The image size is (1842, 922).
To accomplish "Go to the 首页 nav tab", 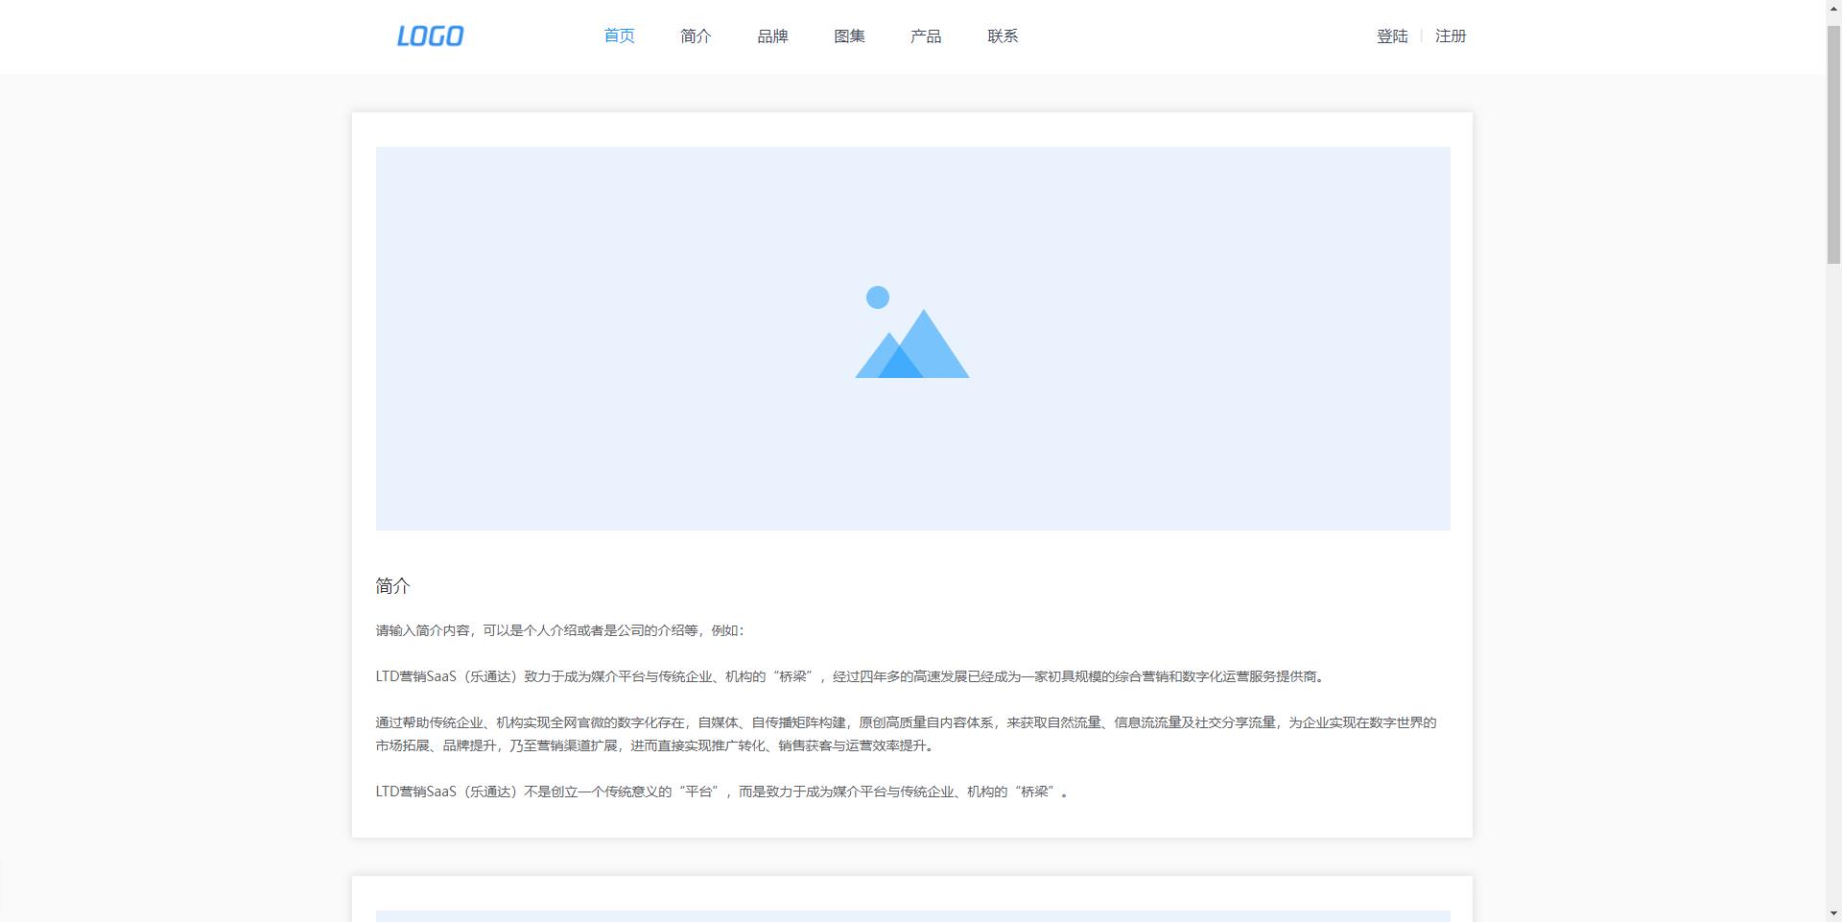I will coord(619,36).
